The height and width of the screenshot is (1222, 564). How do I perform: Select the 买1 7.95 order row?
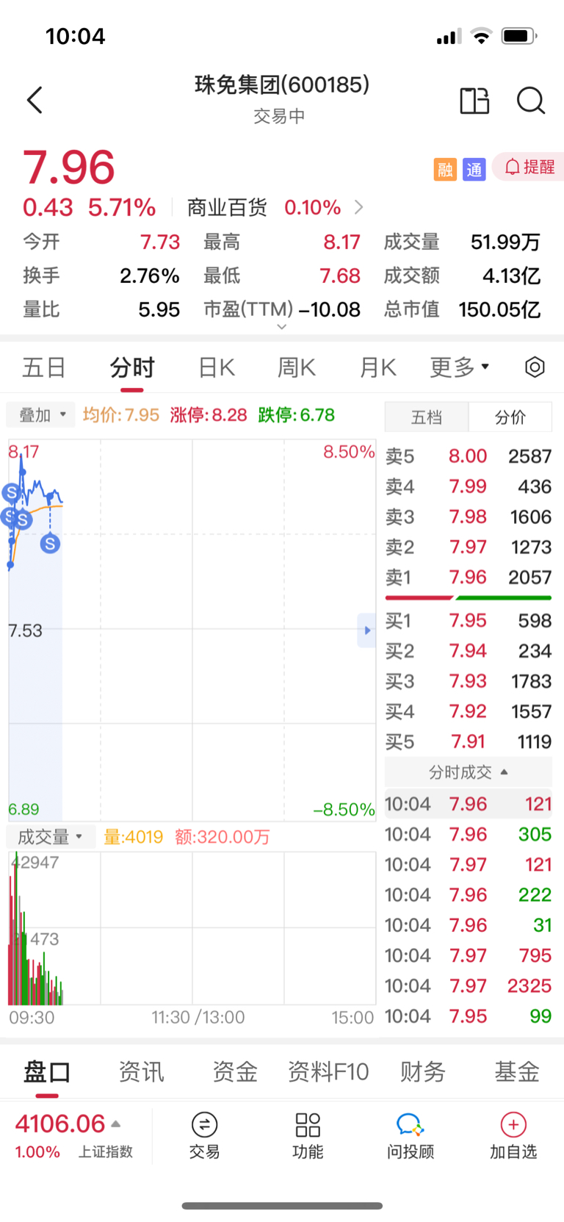point(469,621)
